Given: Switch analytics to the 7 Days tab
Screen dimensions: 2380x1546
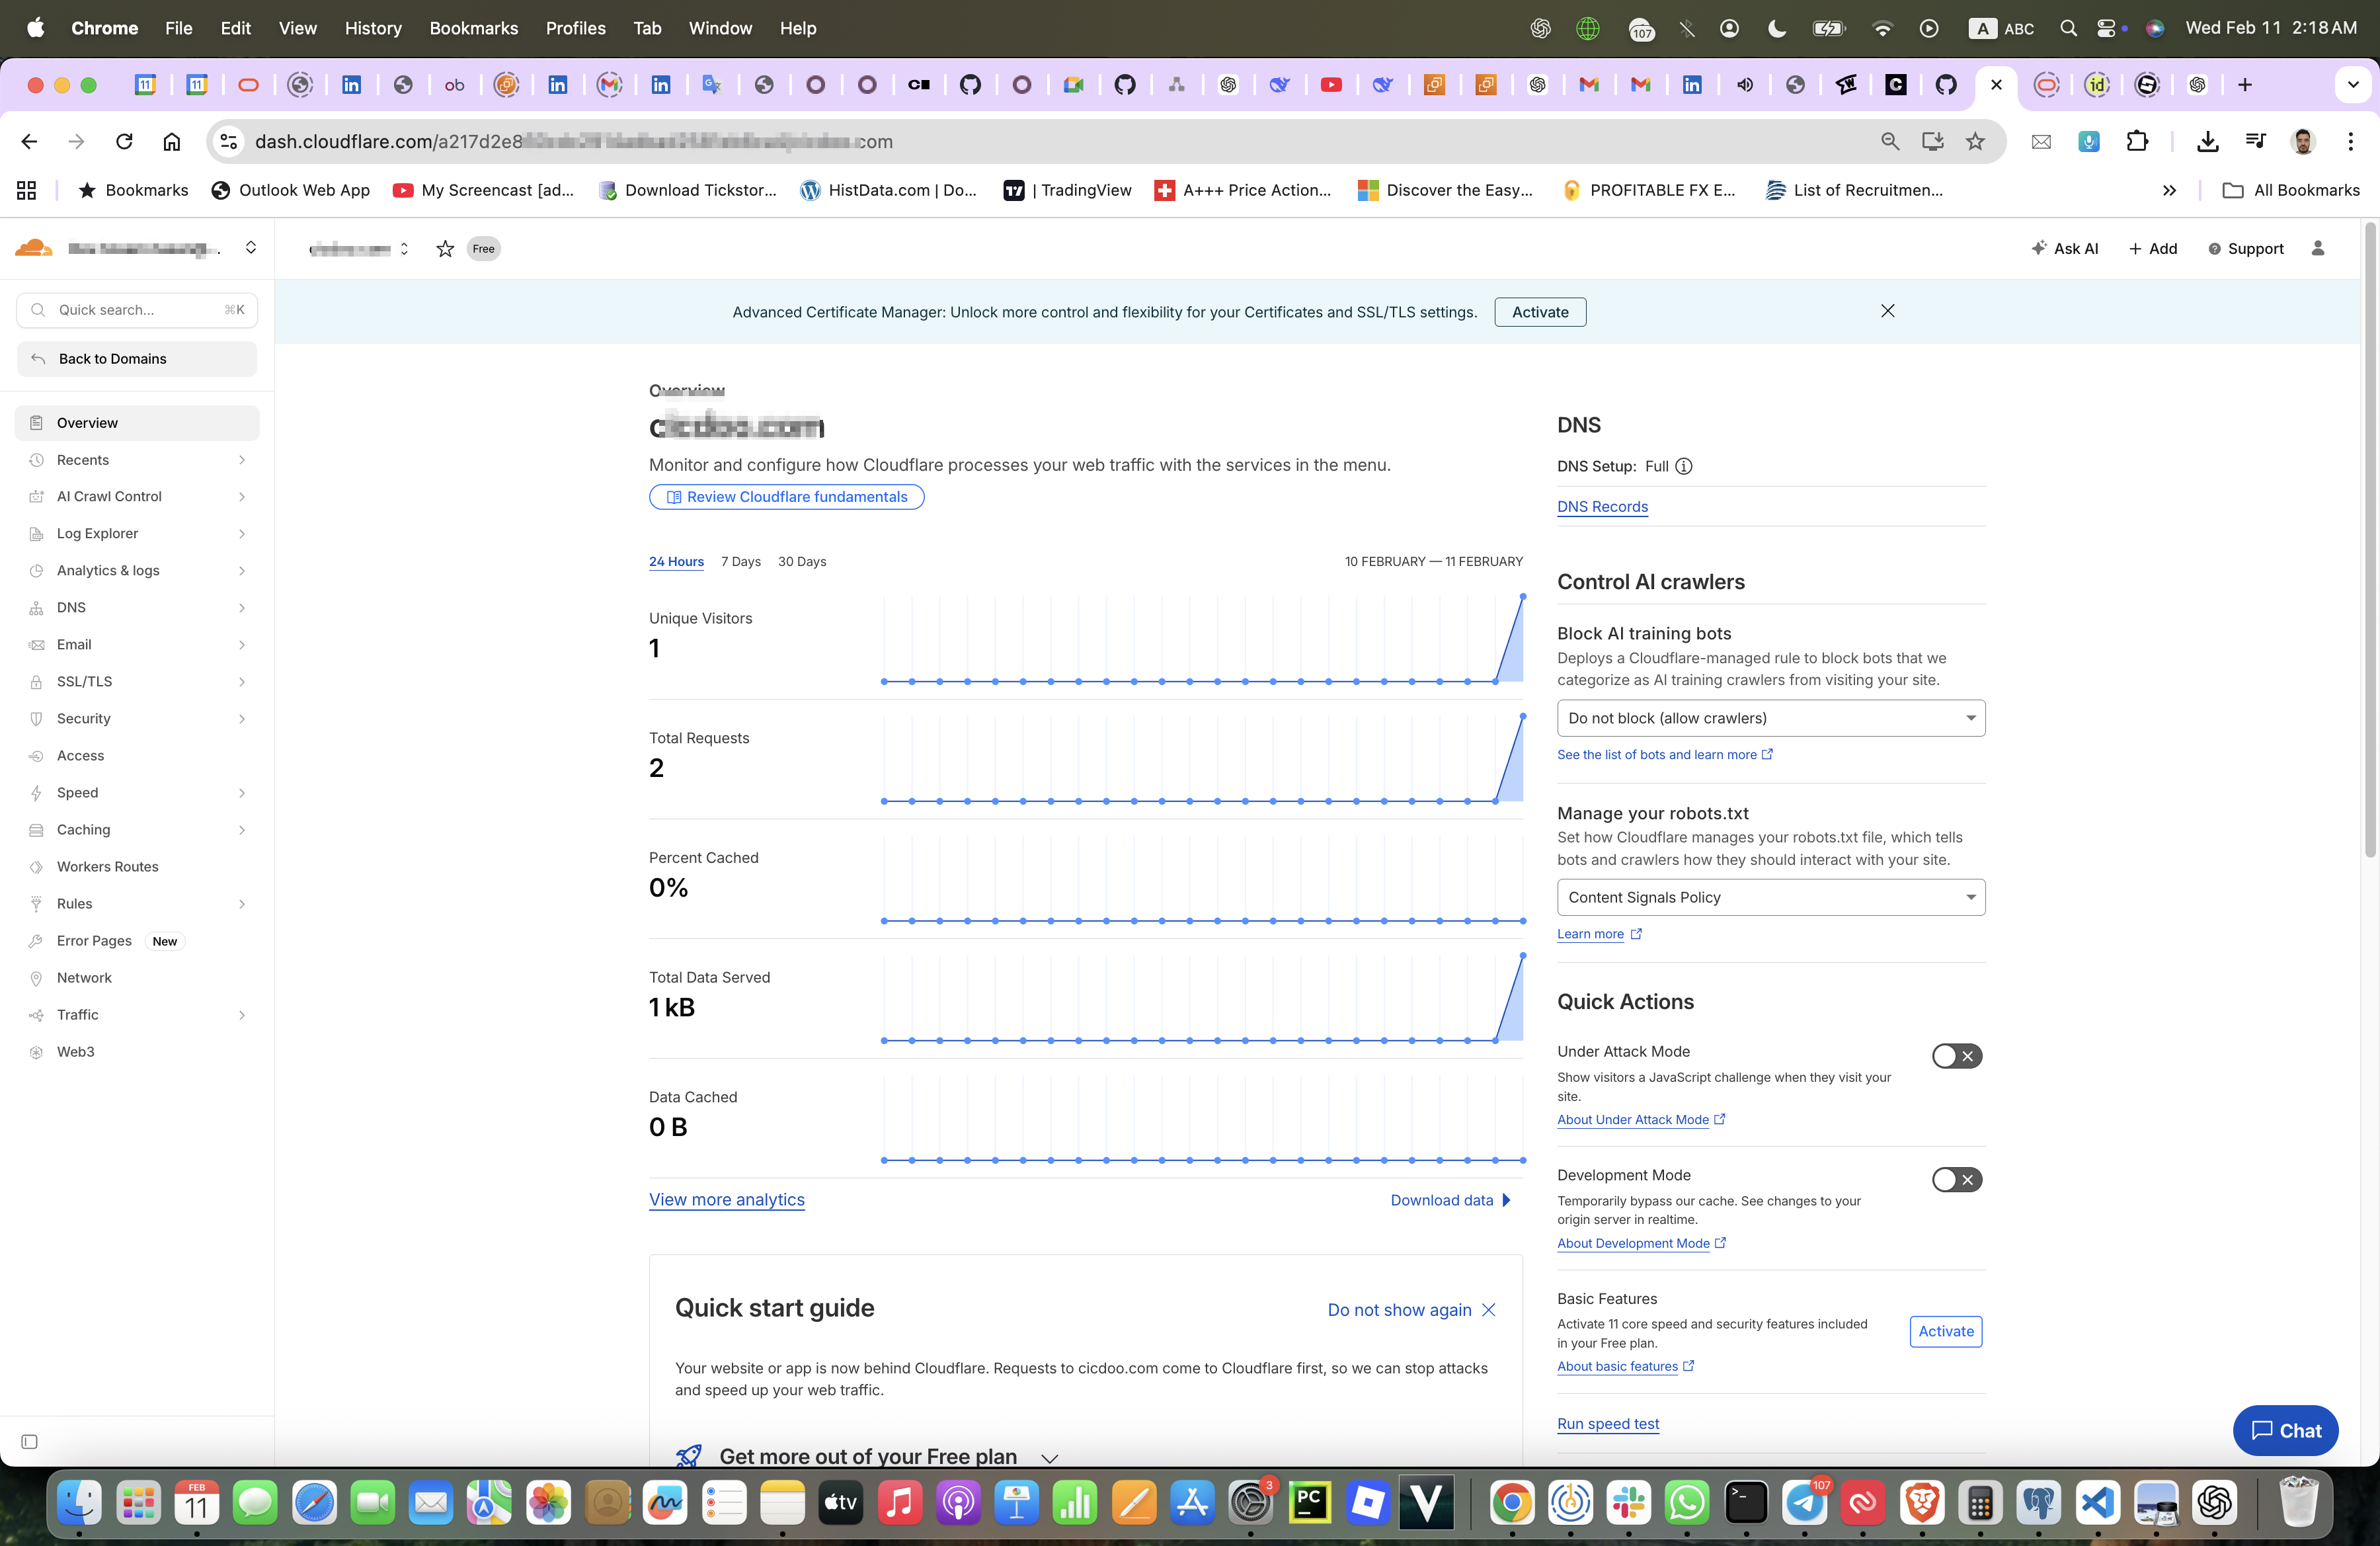Looking at the screenshot, I should (x=740, y=561).
